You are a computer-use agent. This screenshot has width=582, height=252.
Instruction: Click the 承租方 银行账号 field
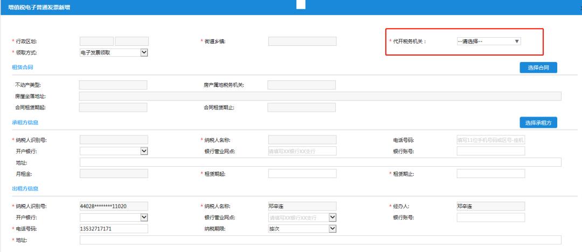click(x=490, y=151)
